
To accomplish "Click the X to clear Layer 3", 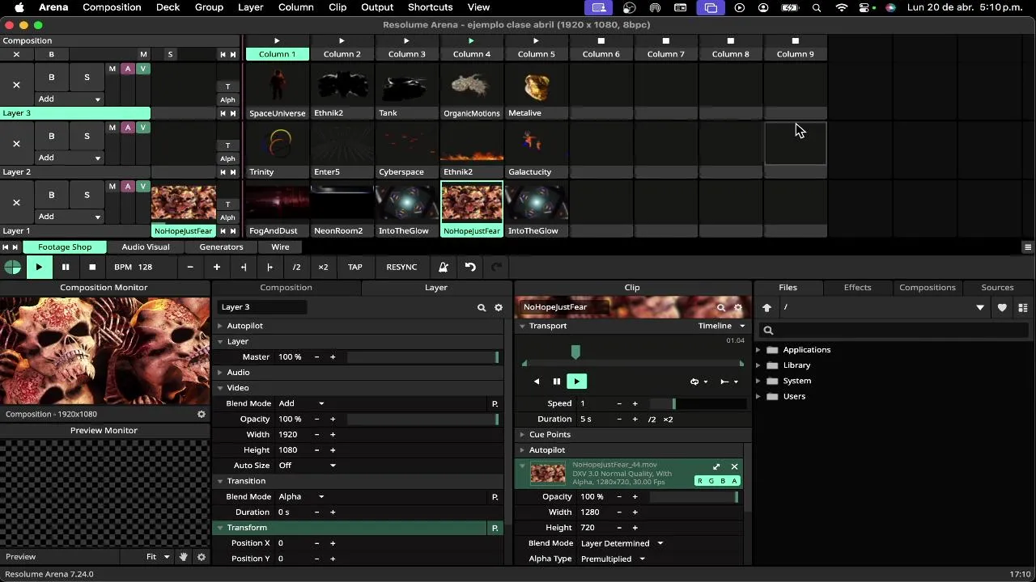I will 16,85.
